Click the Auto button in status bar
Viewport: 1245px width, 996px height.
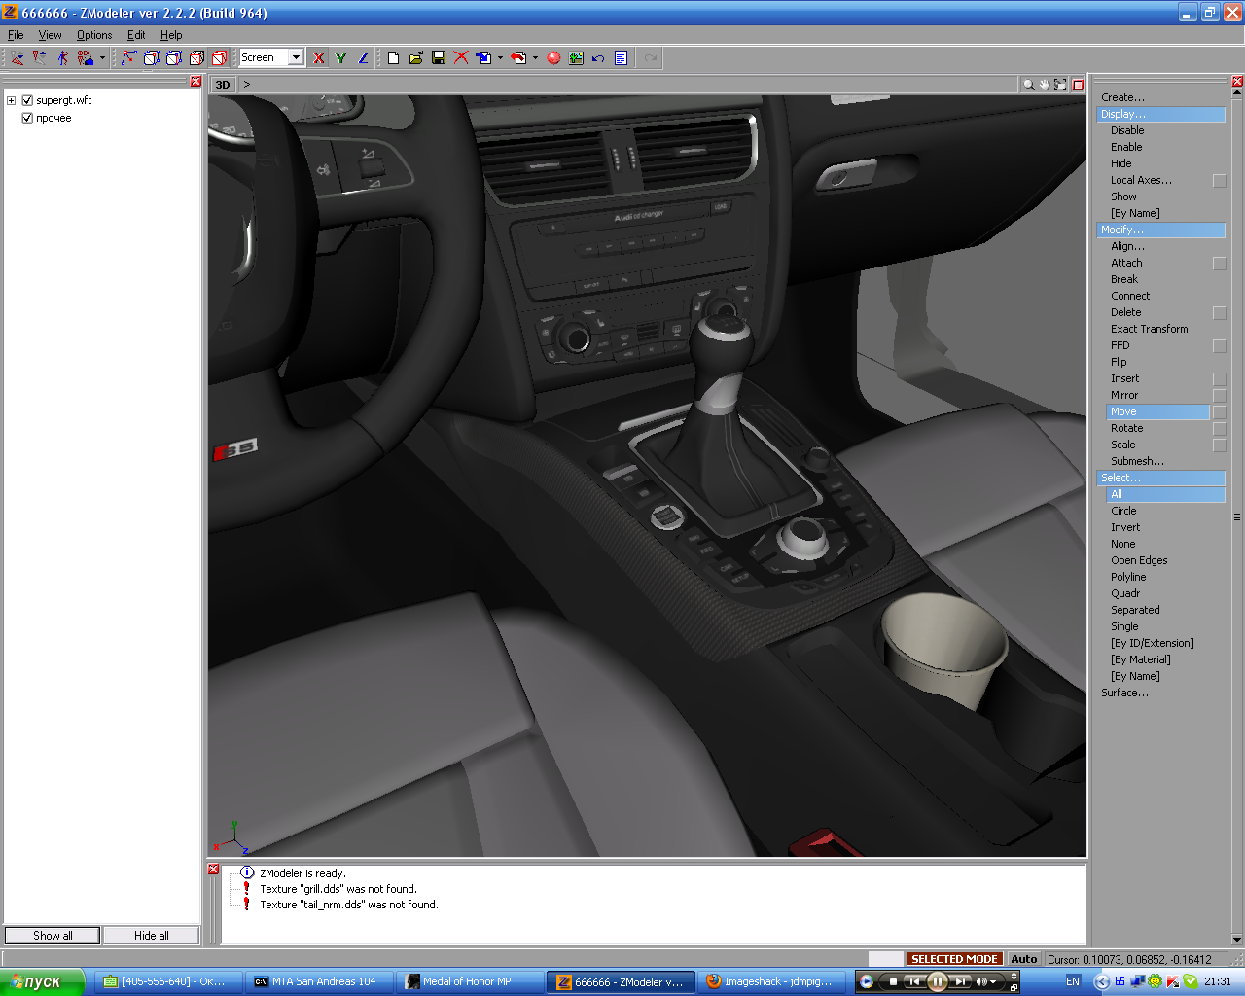(x=1024, y=959)
